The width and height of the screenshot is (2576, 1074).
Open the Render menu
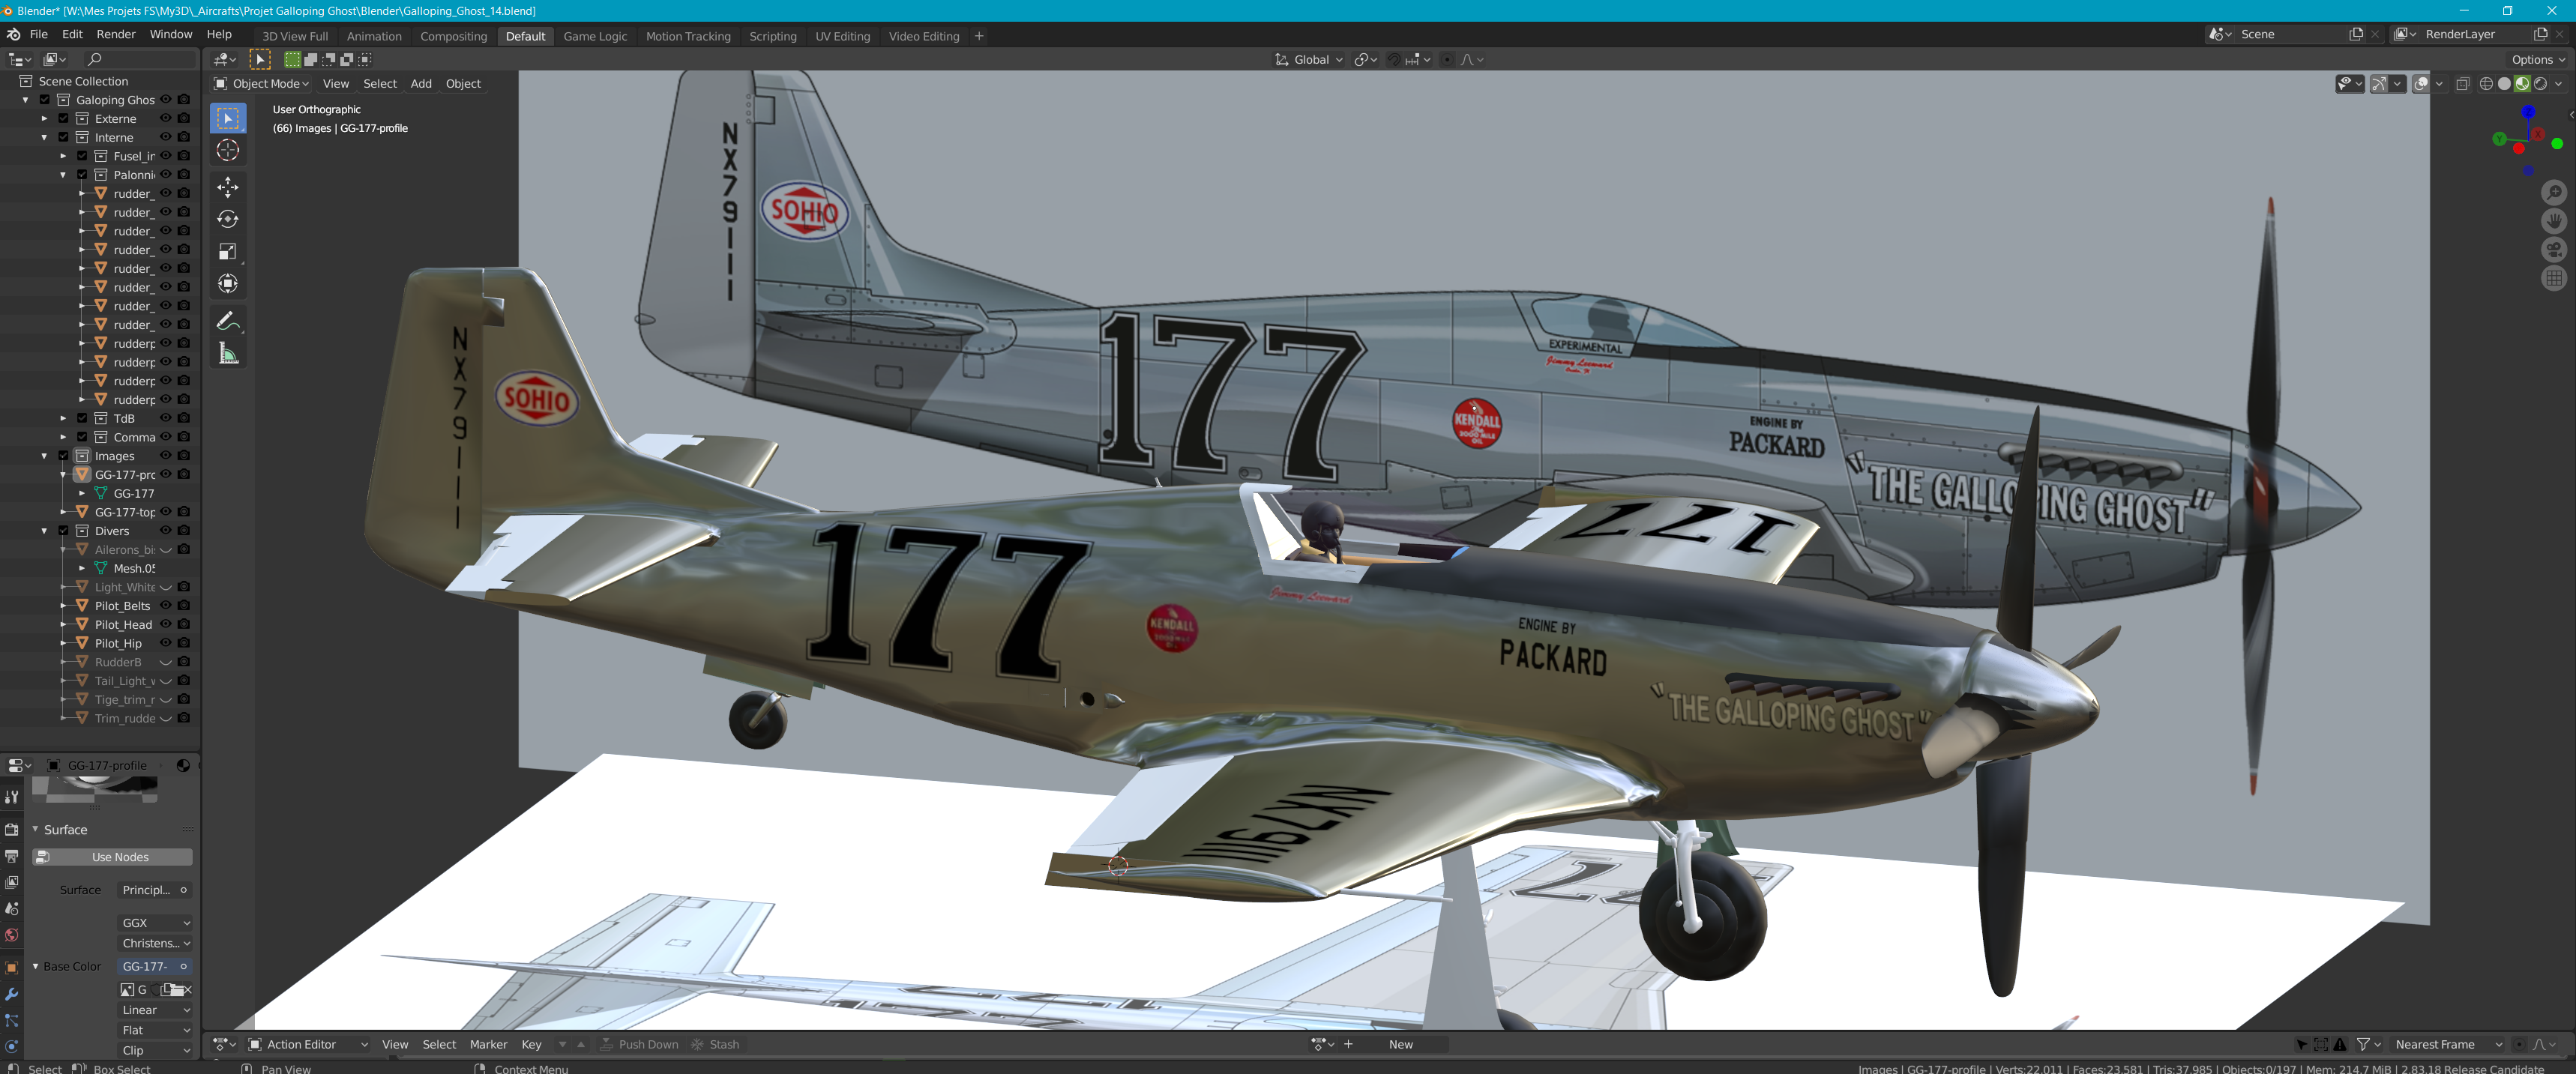pyautogui.click(x=116, y=34)
